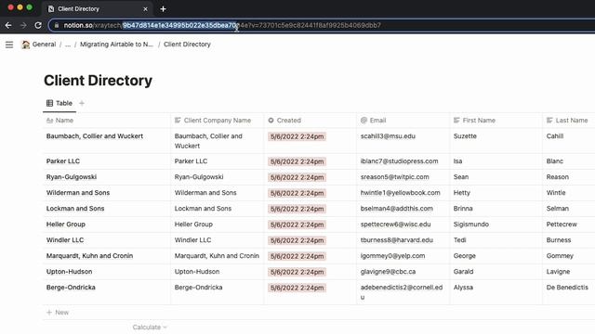Open First Name column header menu
This screenshot has width=595, height=334.
click(496, 121)
